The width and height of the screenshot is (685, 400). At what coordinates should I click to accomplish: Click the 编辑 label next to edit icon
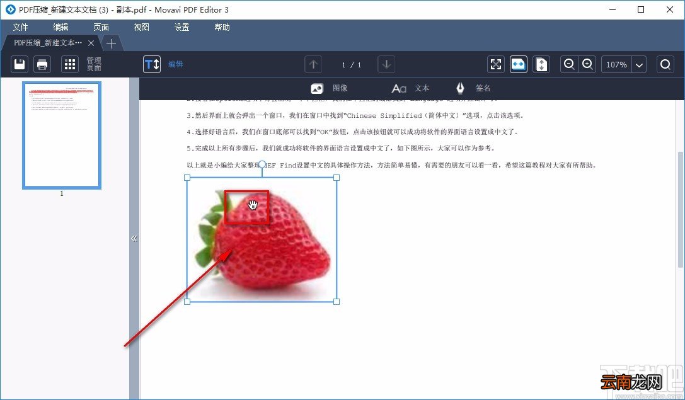[176, 64]
